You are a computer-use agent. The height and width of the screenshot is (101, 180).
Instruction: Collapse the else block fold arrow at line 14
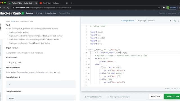point(89,65)
